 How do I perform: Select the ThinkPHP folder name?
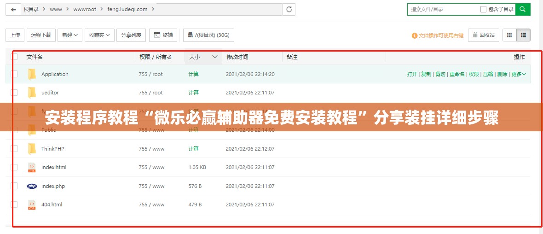pos(52,149)
